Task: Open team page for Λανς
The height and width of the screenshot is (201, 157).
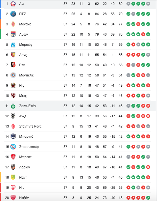Action: point(23,55)
